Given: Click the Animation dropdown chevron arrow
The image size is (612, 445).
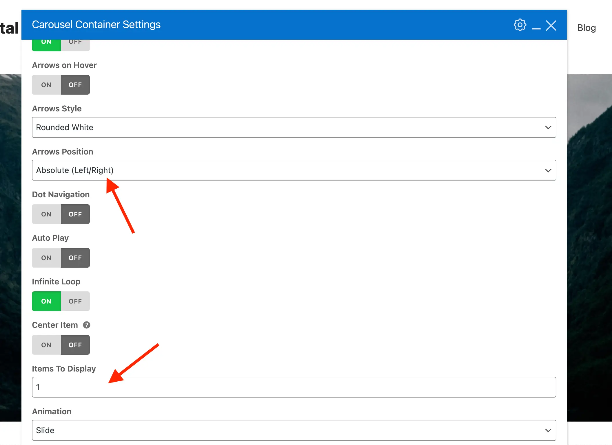Looking at the screenshot, I should pyautogui.click(x=548, y=431).
